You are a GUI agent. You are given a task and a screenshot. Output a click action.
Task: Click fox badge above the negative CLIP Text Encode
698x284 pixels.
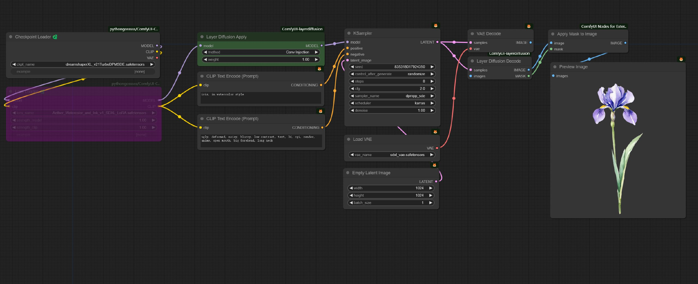[320, 111]
